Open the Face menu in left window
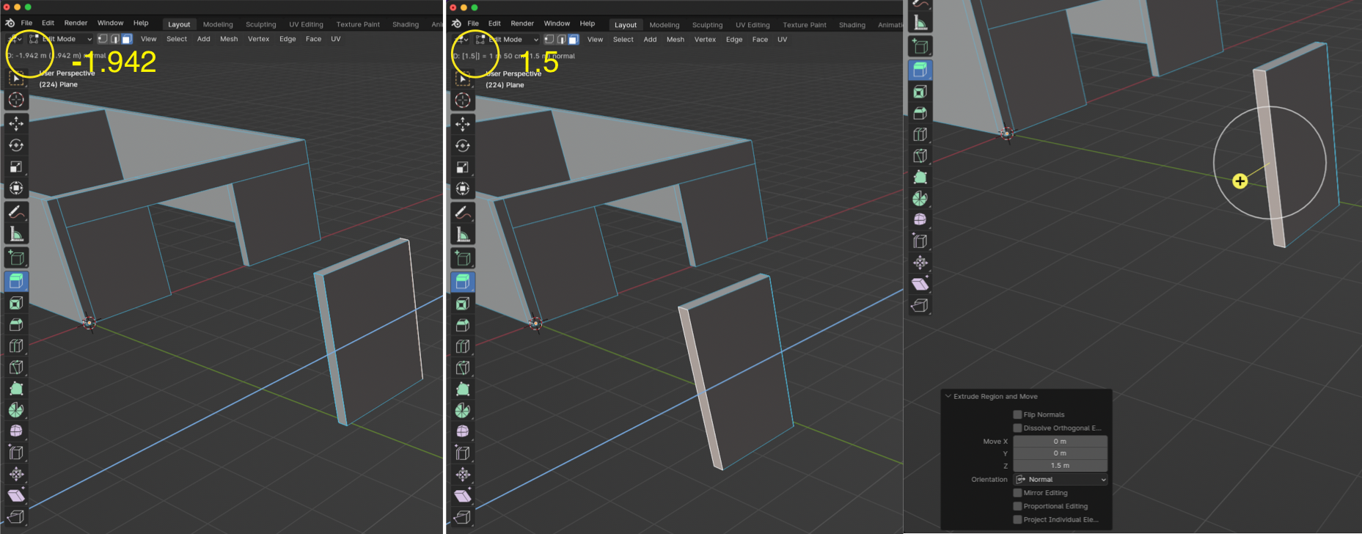Viewport: 1362px width, 534px height. pos(313,39)
